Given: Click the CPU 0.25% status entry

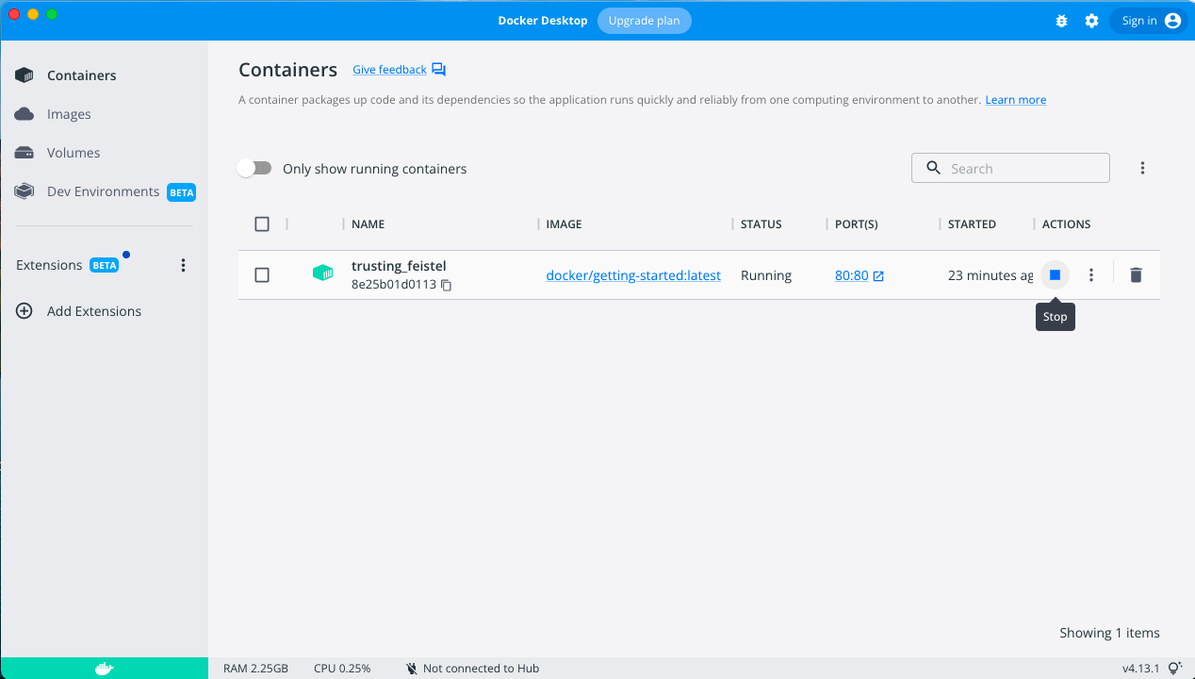Looking at the screenshot, I should [x=342, y=669].
